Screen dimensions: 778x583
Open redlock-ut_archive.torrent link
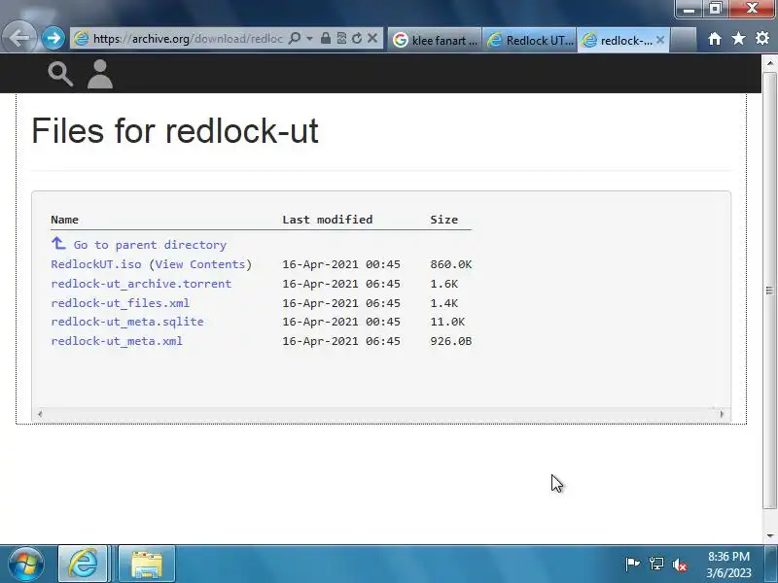point(141,284)
